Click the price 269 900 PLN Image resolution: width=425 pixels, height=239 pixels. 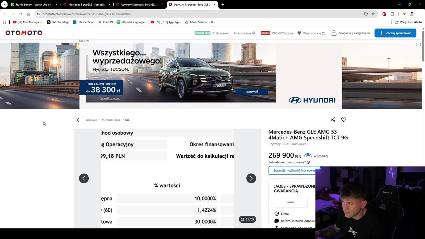pyautogui.click(x=285, y=155)
